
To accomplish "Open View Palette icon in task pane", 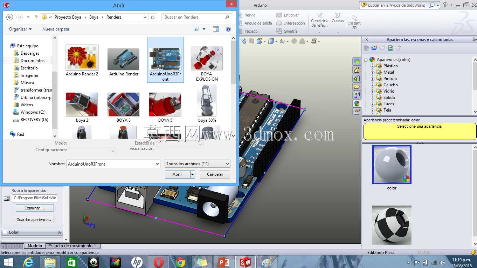I will (357, 95).
